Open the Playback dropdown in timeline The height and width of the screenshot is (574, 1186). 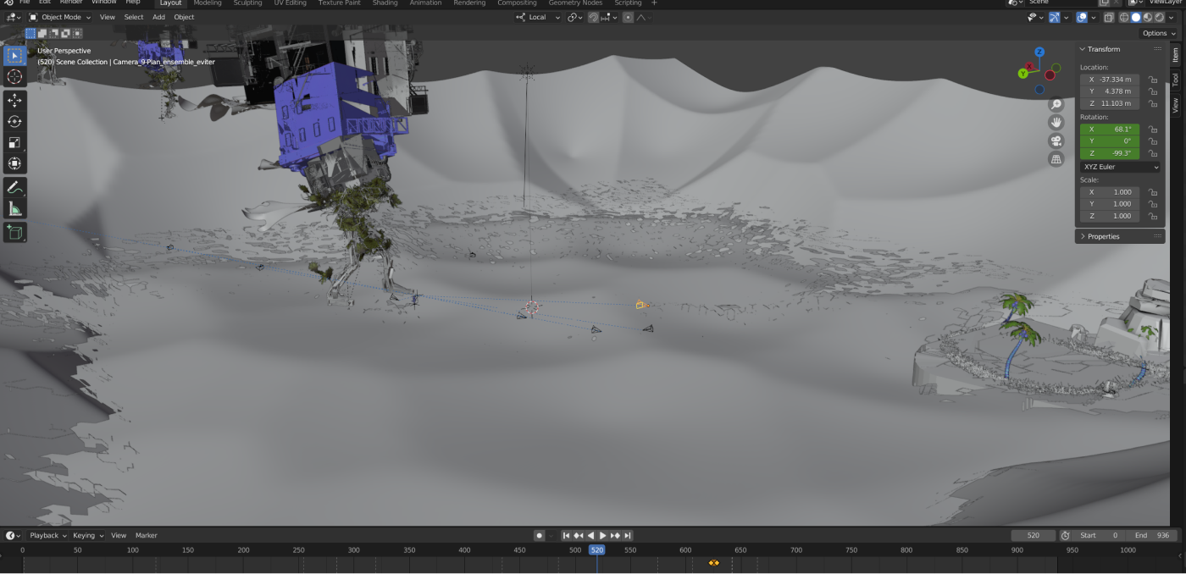[x=47, y=535]
